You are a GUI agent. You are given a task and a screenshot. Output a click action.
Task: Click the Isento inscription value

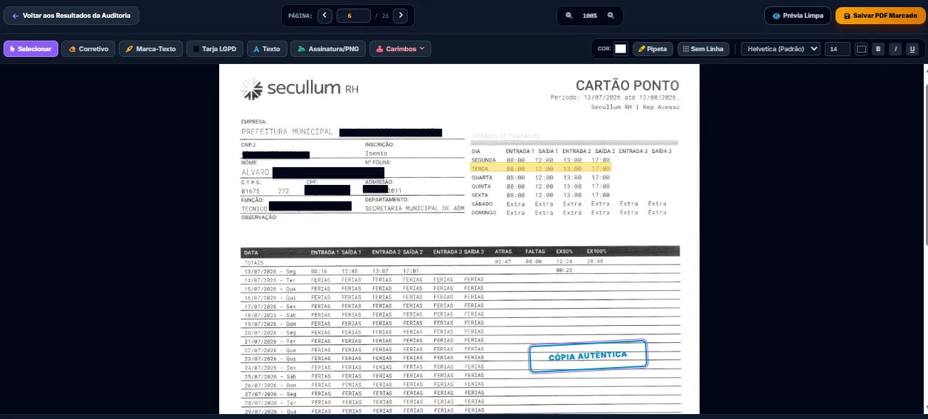tap(376, 153)
